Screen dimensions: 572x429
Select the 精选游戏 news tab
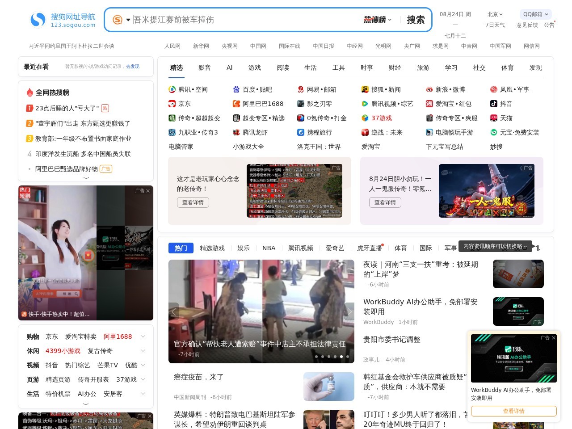coord(212,248)
